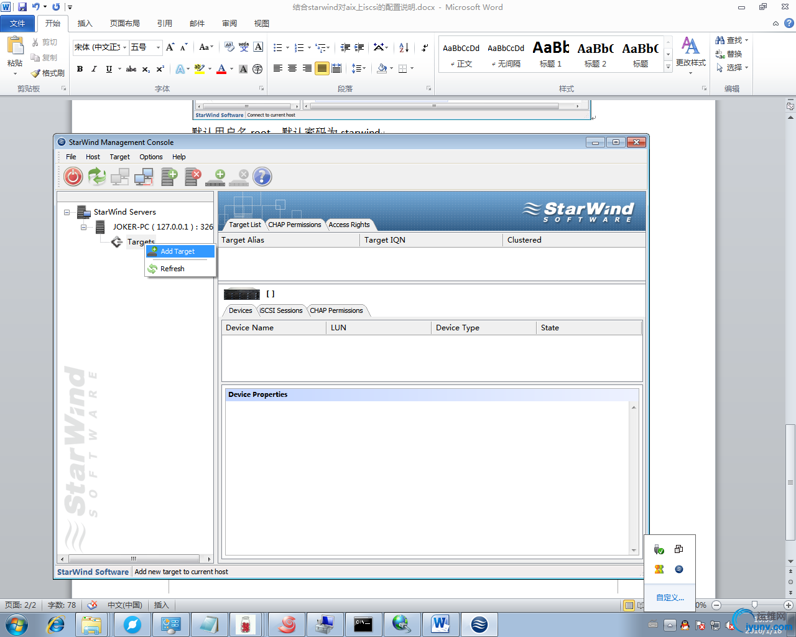
Task: Click the Format Painter brush in Word
Action: click(35, 73)
